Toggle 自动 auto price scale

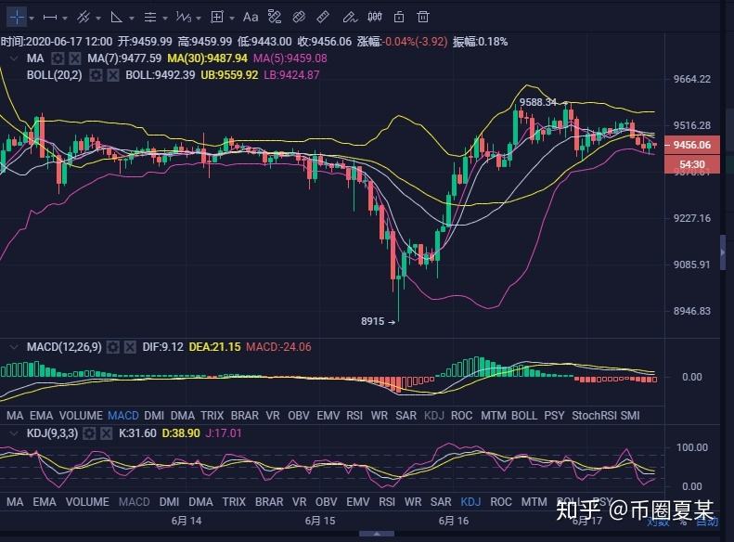[707, 522]
